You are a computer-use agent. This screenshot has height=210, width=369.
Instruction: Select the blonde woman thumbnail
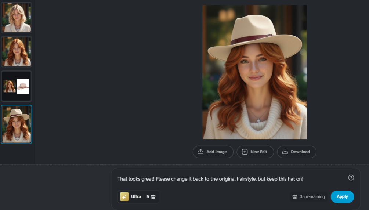[x=17, y=17]
